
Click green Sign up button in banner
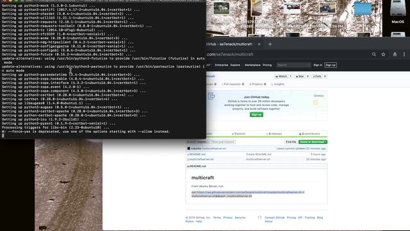coord(256,114)
